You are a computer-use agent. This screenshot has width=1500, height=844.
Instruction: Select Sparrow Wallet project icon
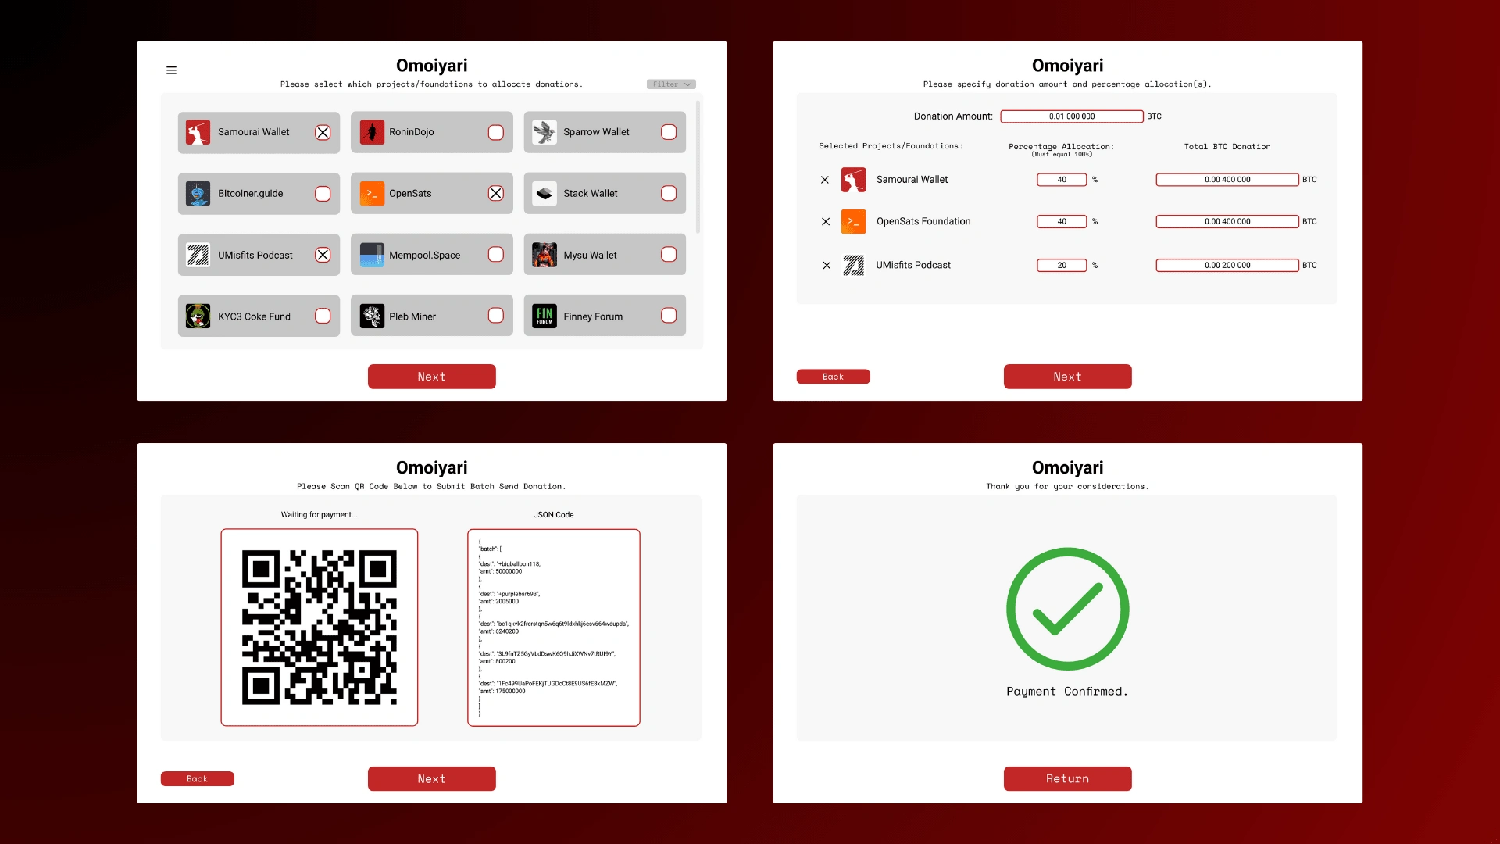[x=543, y=132]
